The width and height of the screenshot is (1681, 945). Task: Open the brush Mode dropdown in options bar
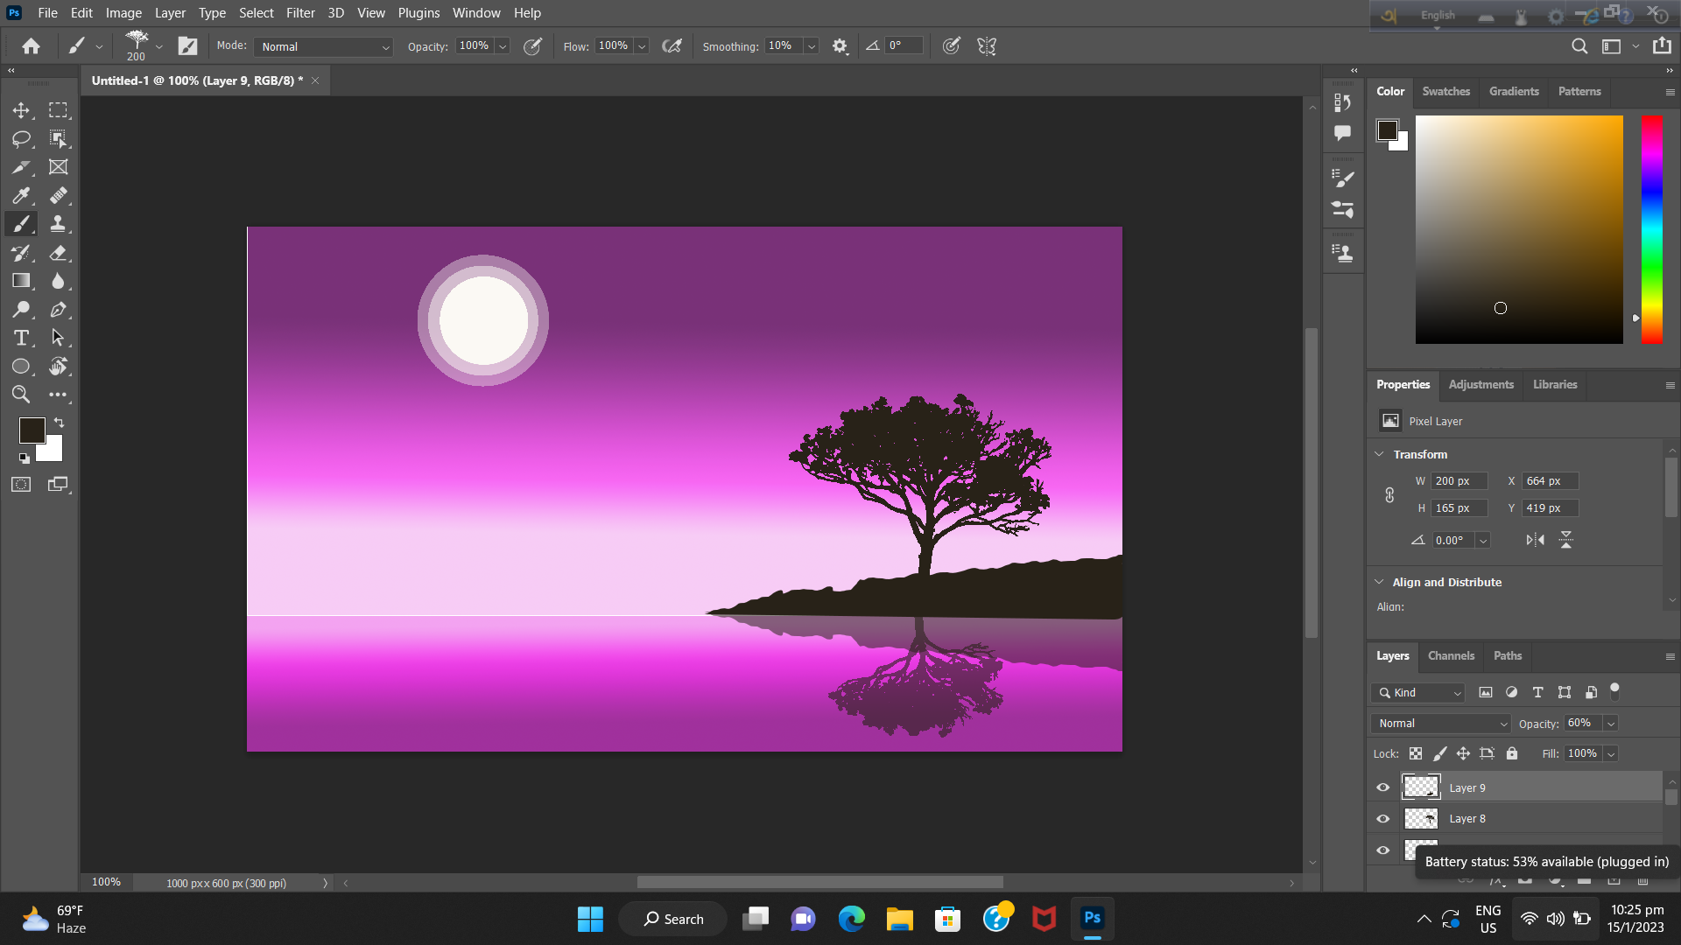[322, 46]
